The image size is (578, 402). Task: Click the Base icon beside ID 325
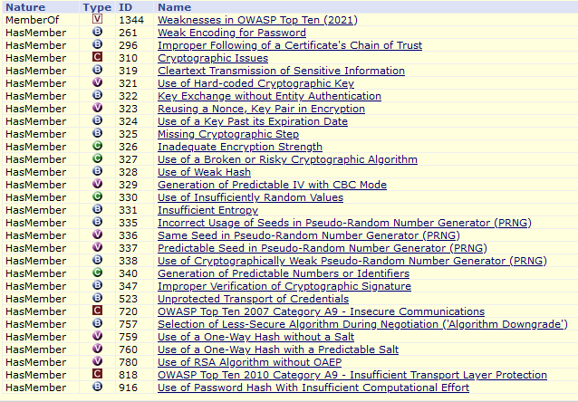[x=97, y=133]
